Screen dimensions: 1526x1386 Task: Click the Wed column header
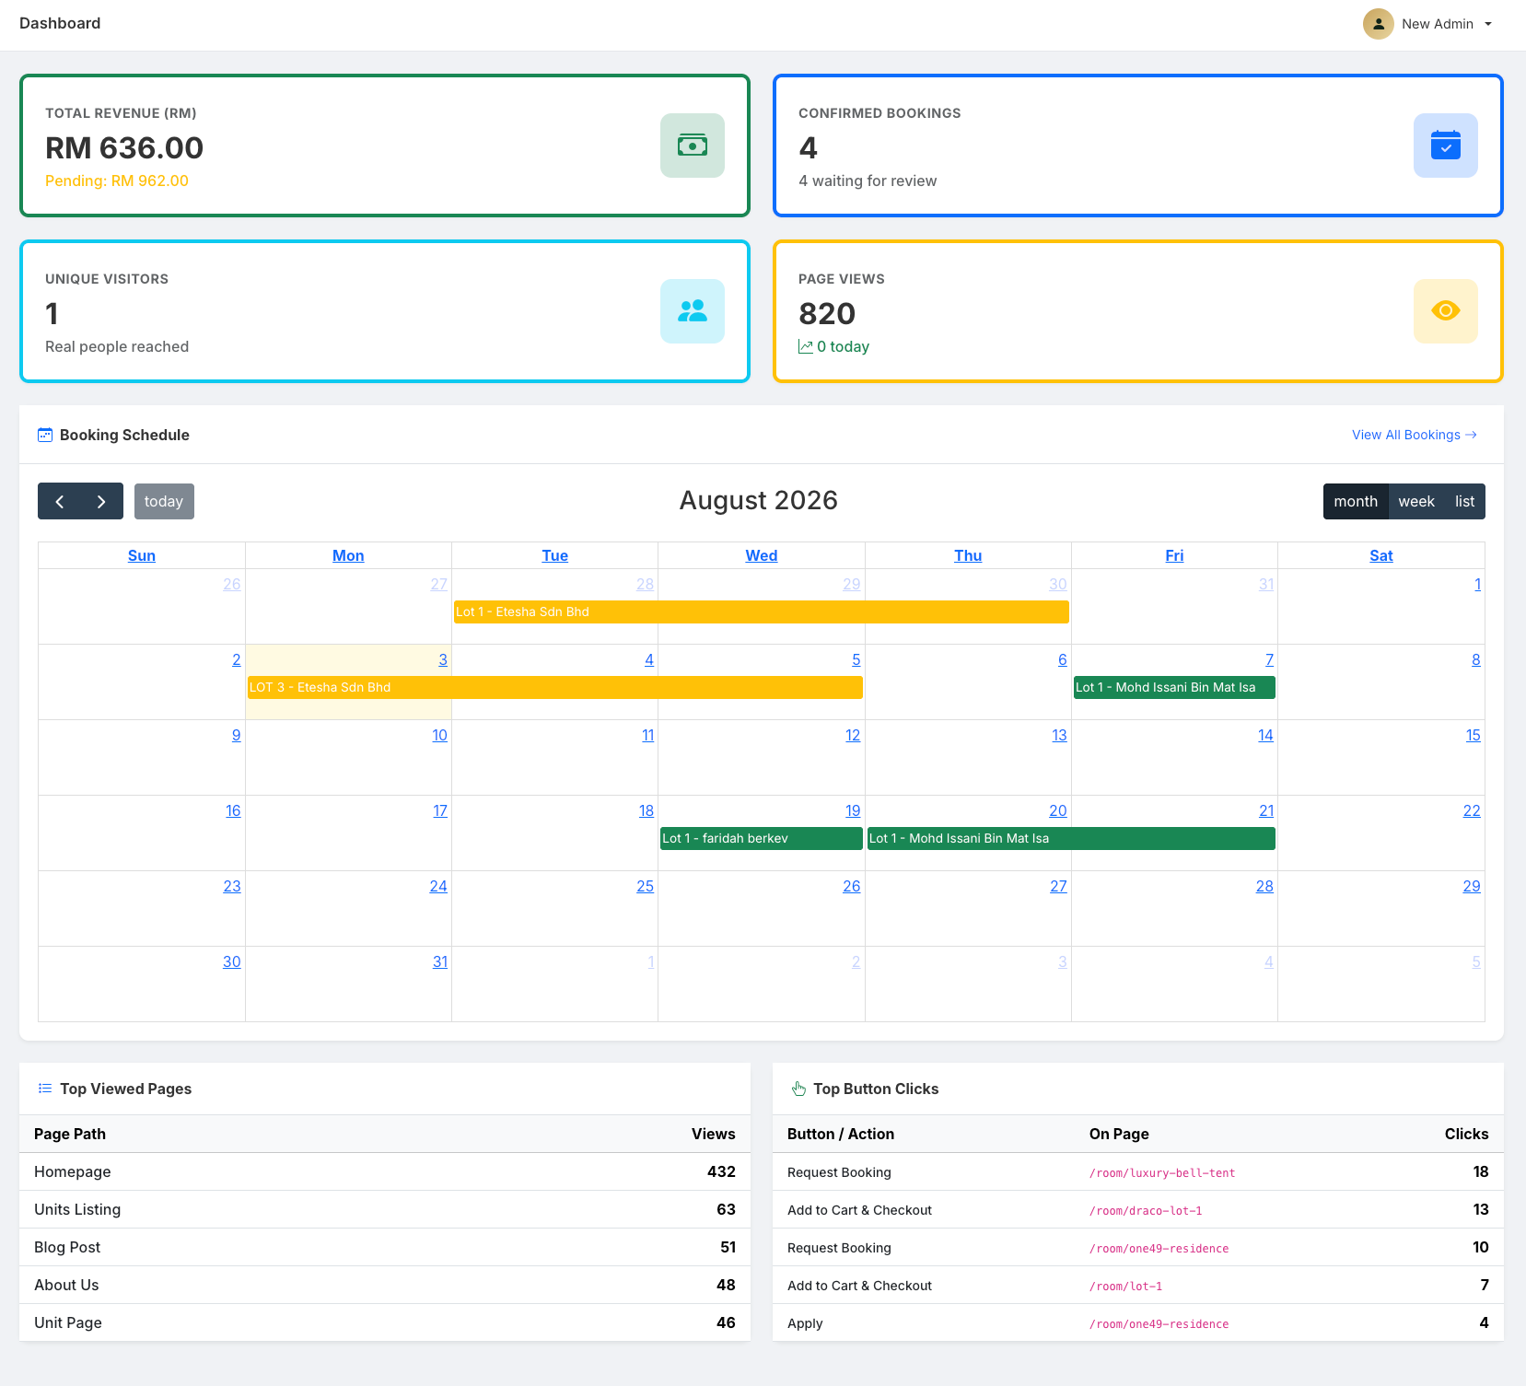(762, 555)
